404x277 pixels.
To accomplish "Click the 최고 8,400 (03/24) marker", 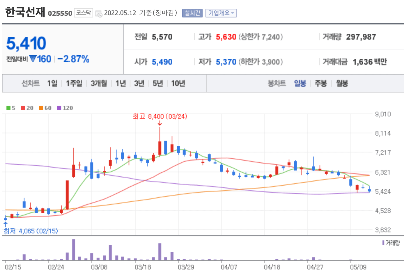I will pyautogui.click(x=160, y=117).
